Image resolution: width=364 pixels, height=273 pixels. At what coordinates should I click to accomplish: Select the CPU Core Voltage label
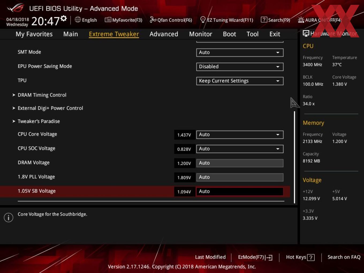37,134
